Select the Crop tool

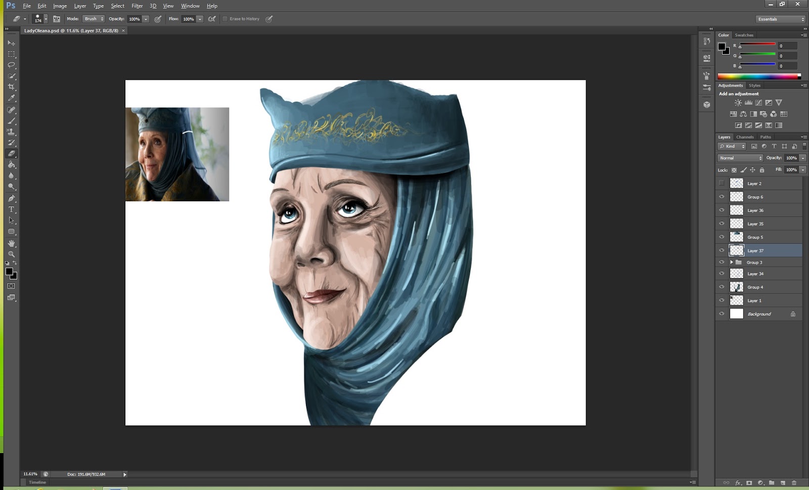12,87
